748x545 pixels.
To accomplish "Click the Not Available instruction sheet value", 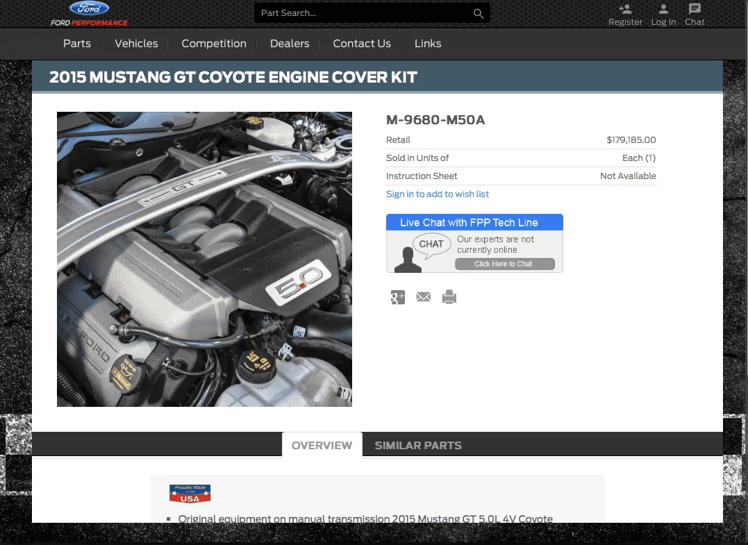I will 628,176.
